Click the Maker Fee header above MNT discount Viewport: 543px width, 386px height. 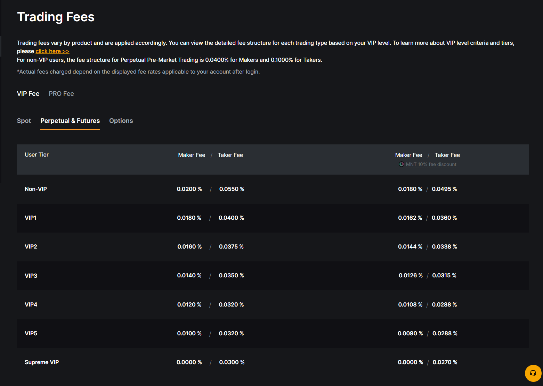408,155
